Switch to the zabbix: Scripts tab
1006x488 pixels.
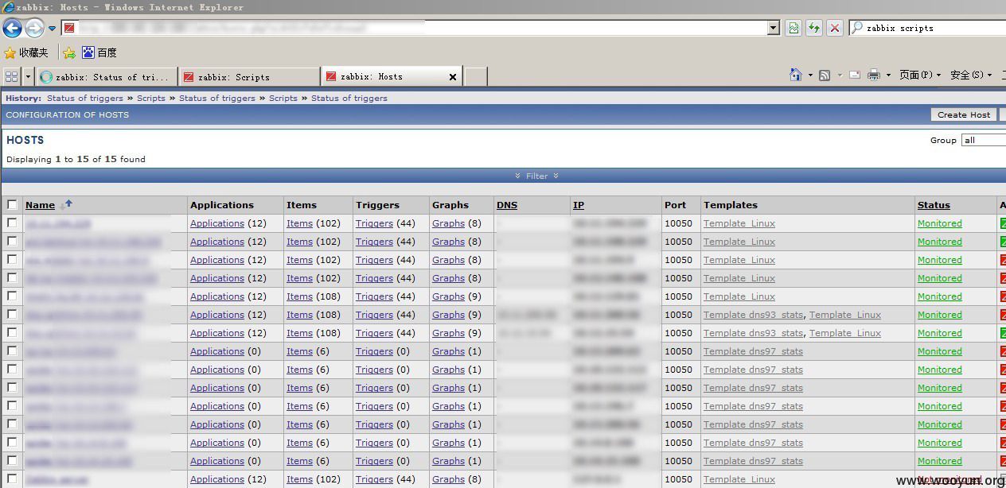[249, 77]
